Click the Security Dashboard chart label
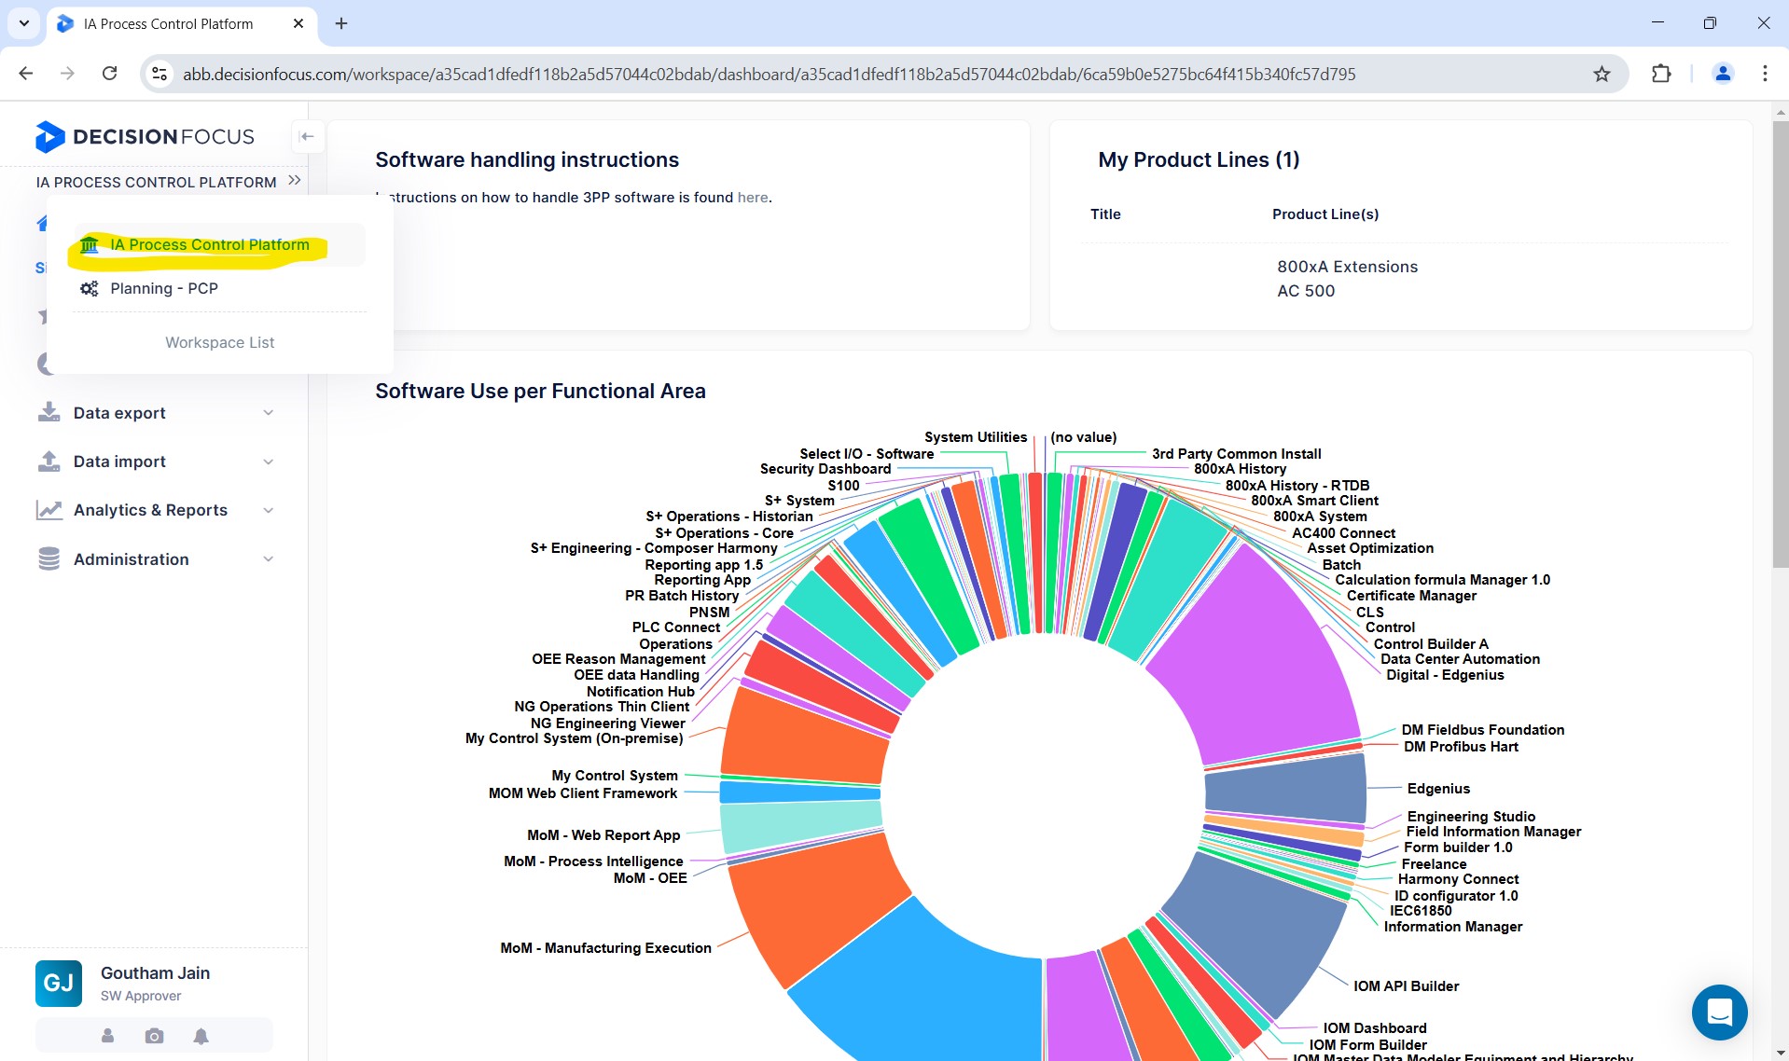This screenshot has width=1789, height=1061. point(825,469)
